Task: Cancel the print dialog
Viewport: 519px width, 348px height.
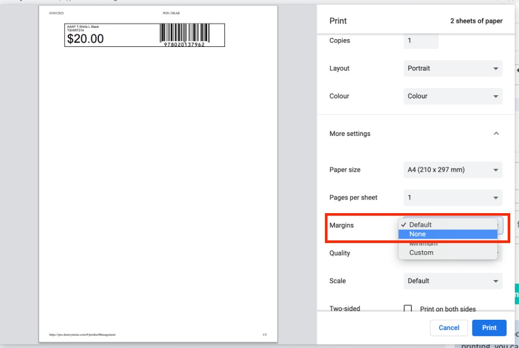Action: point(448,328)
